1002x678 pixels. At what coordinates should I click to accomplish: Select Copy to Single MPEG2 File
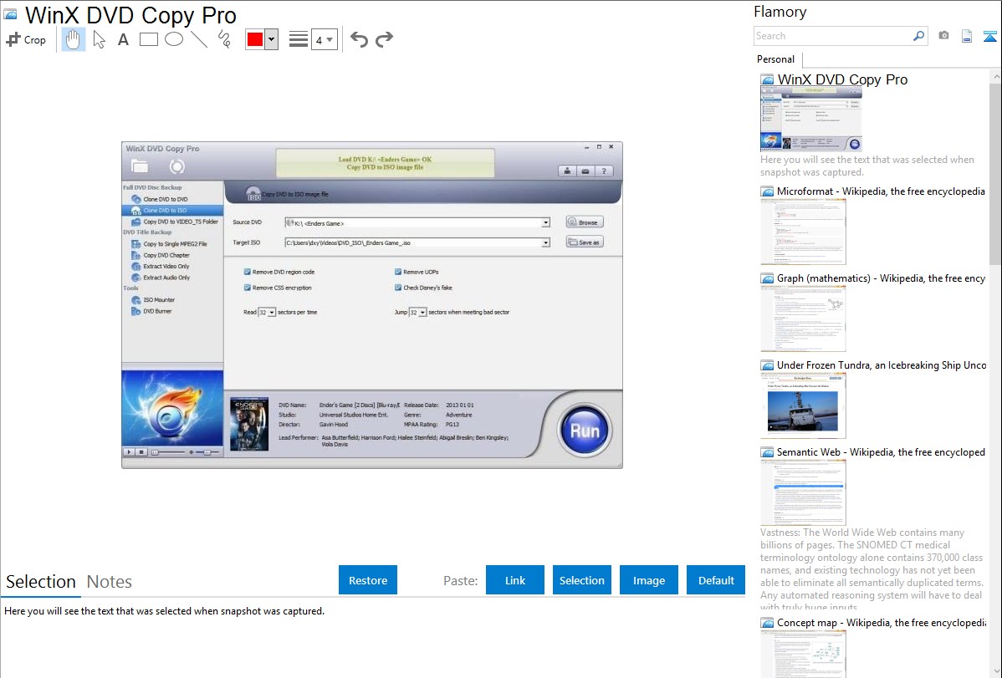169,244
